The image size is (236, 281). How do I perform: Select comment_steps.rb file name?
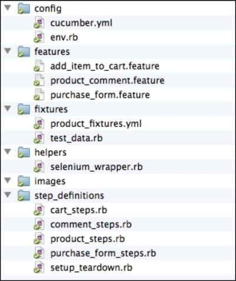(x=91, y=224)
